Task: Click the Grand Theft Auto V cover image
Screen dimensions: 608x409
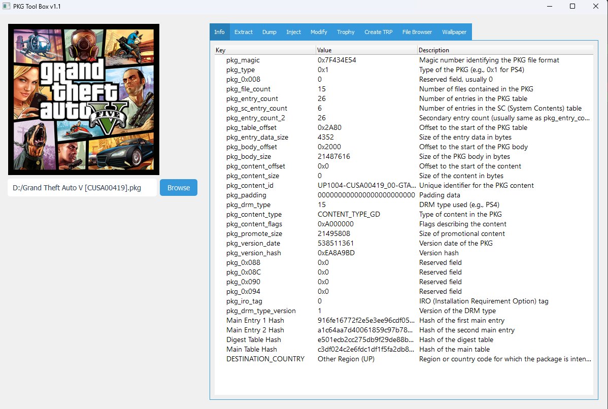Action: pyautogui.click(x=84, y=99)
